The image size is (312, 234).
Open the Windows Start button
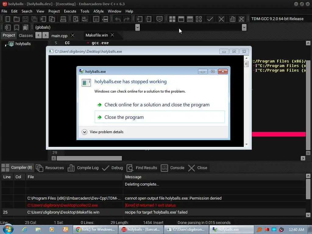point(8,229)
